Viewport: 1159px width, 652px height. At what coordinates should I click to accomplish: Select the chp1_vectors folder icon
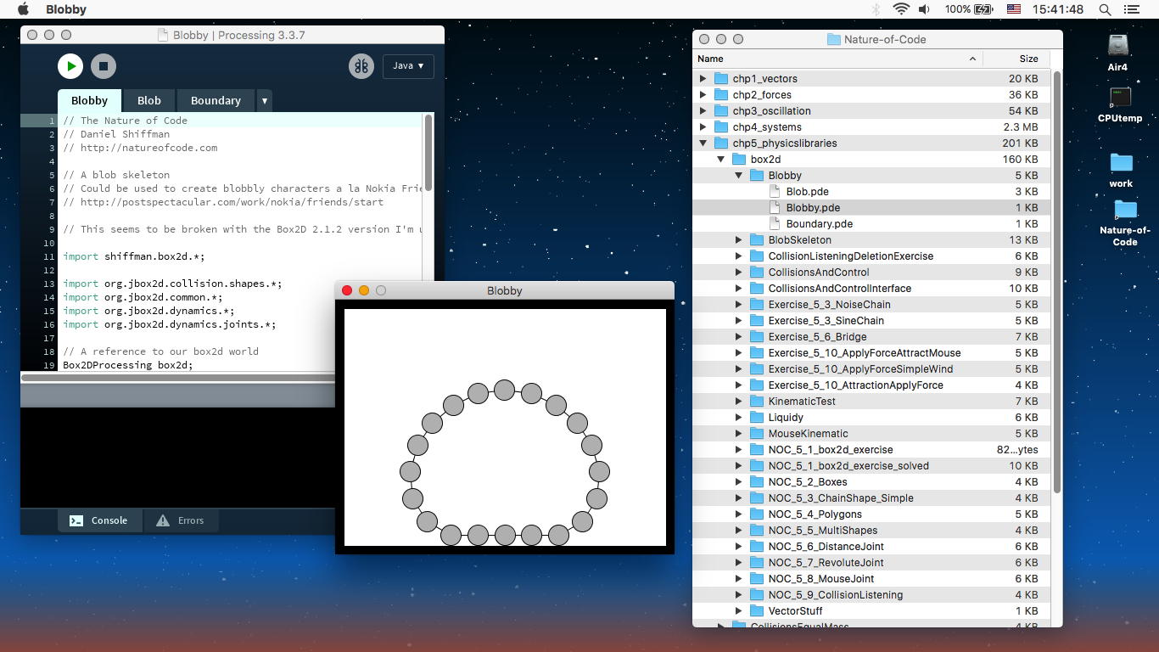click(721, 78)
